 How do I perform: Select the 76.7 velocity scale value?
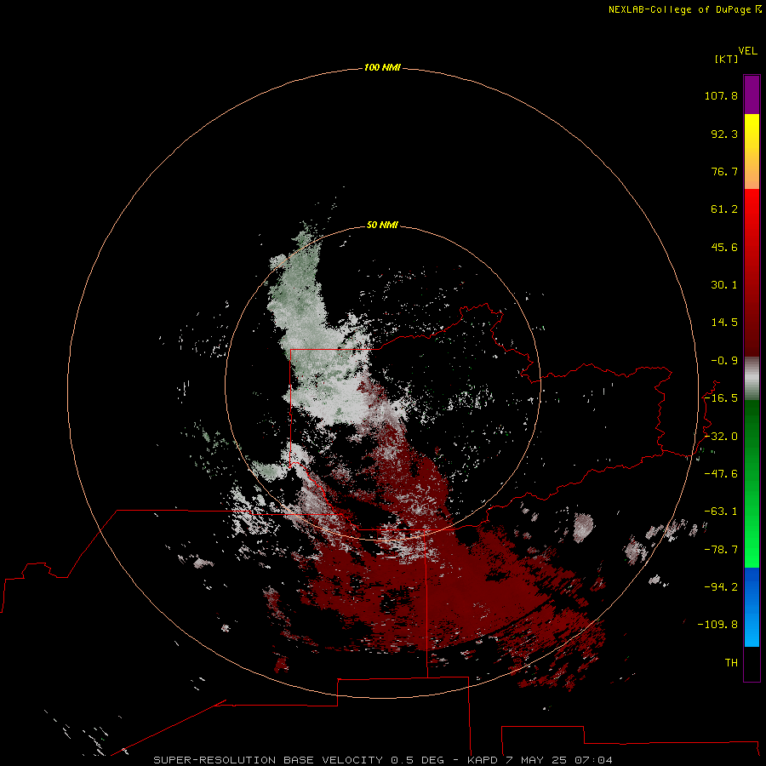pyautogui.click(x=724, y=171)
